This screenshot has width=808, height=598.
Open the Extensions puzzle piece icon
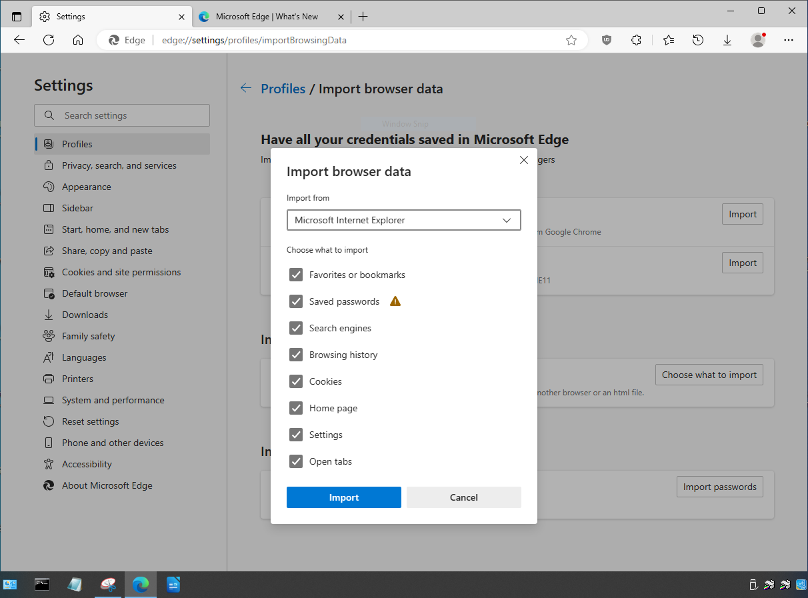(x=636, y=40)
